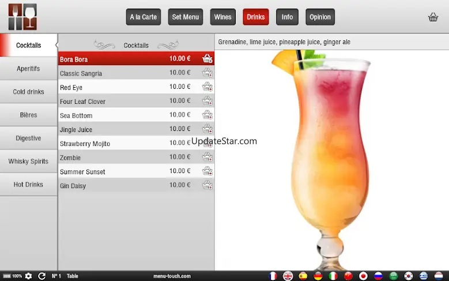Screen dimensions: 449x281
Task: Choose the Japanese flag language
Action: [x=363, y=276]
